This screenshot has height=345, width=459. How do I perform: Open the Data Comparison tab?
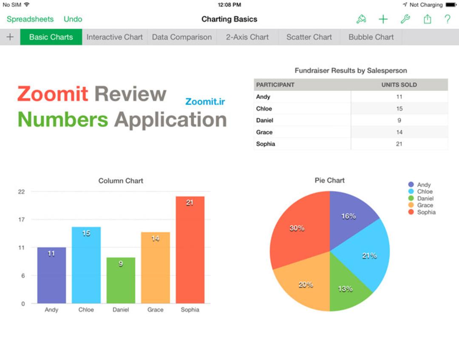[182, 37]
